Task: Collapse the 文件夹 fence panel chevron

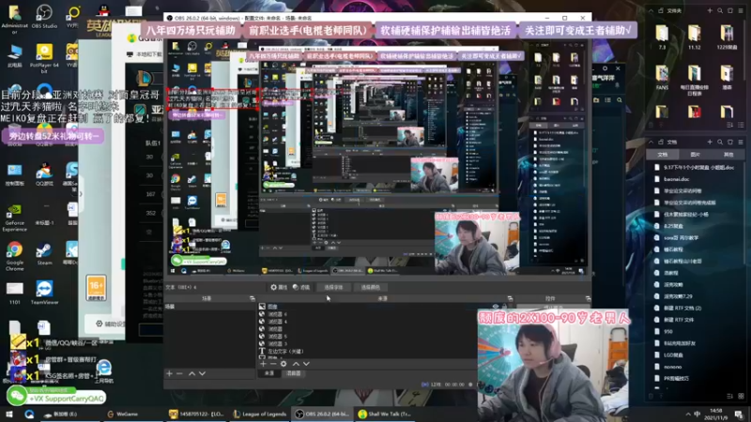Action: (x=651, y=10)
